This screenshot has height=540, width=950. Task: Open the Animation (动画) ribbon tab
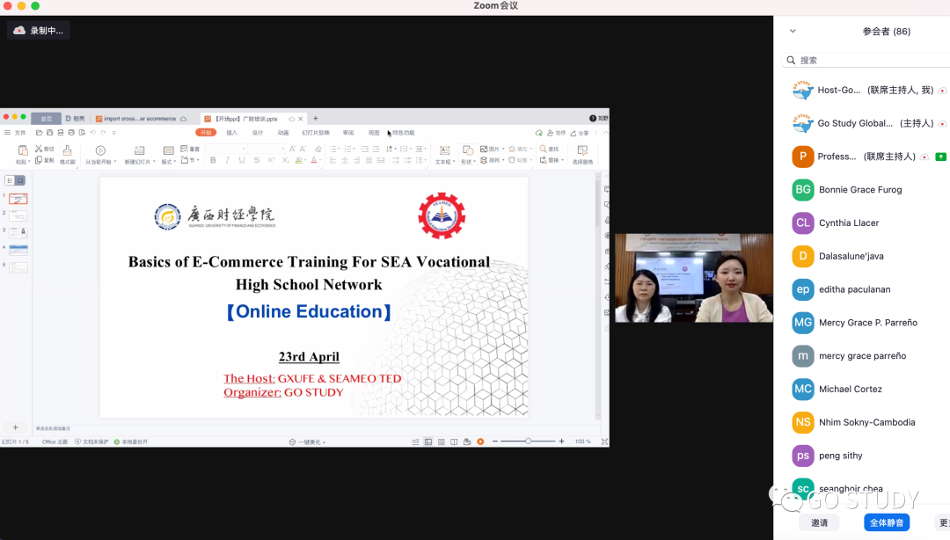(283, 133)
